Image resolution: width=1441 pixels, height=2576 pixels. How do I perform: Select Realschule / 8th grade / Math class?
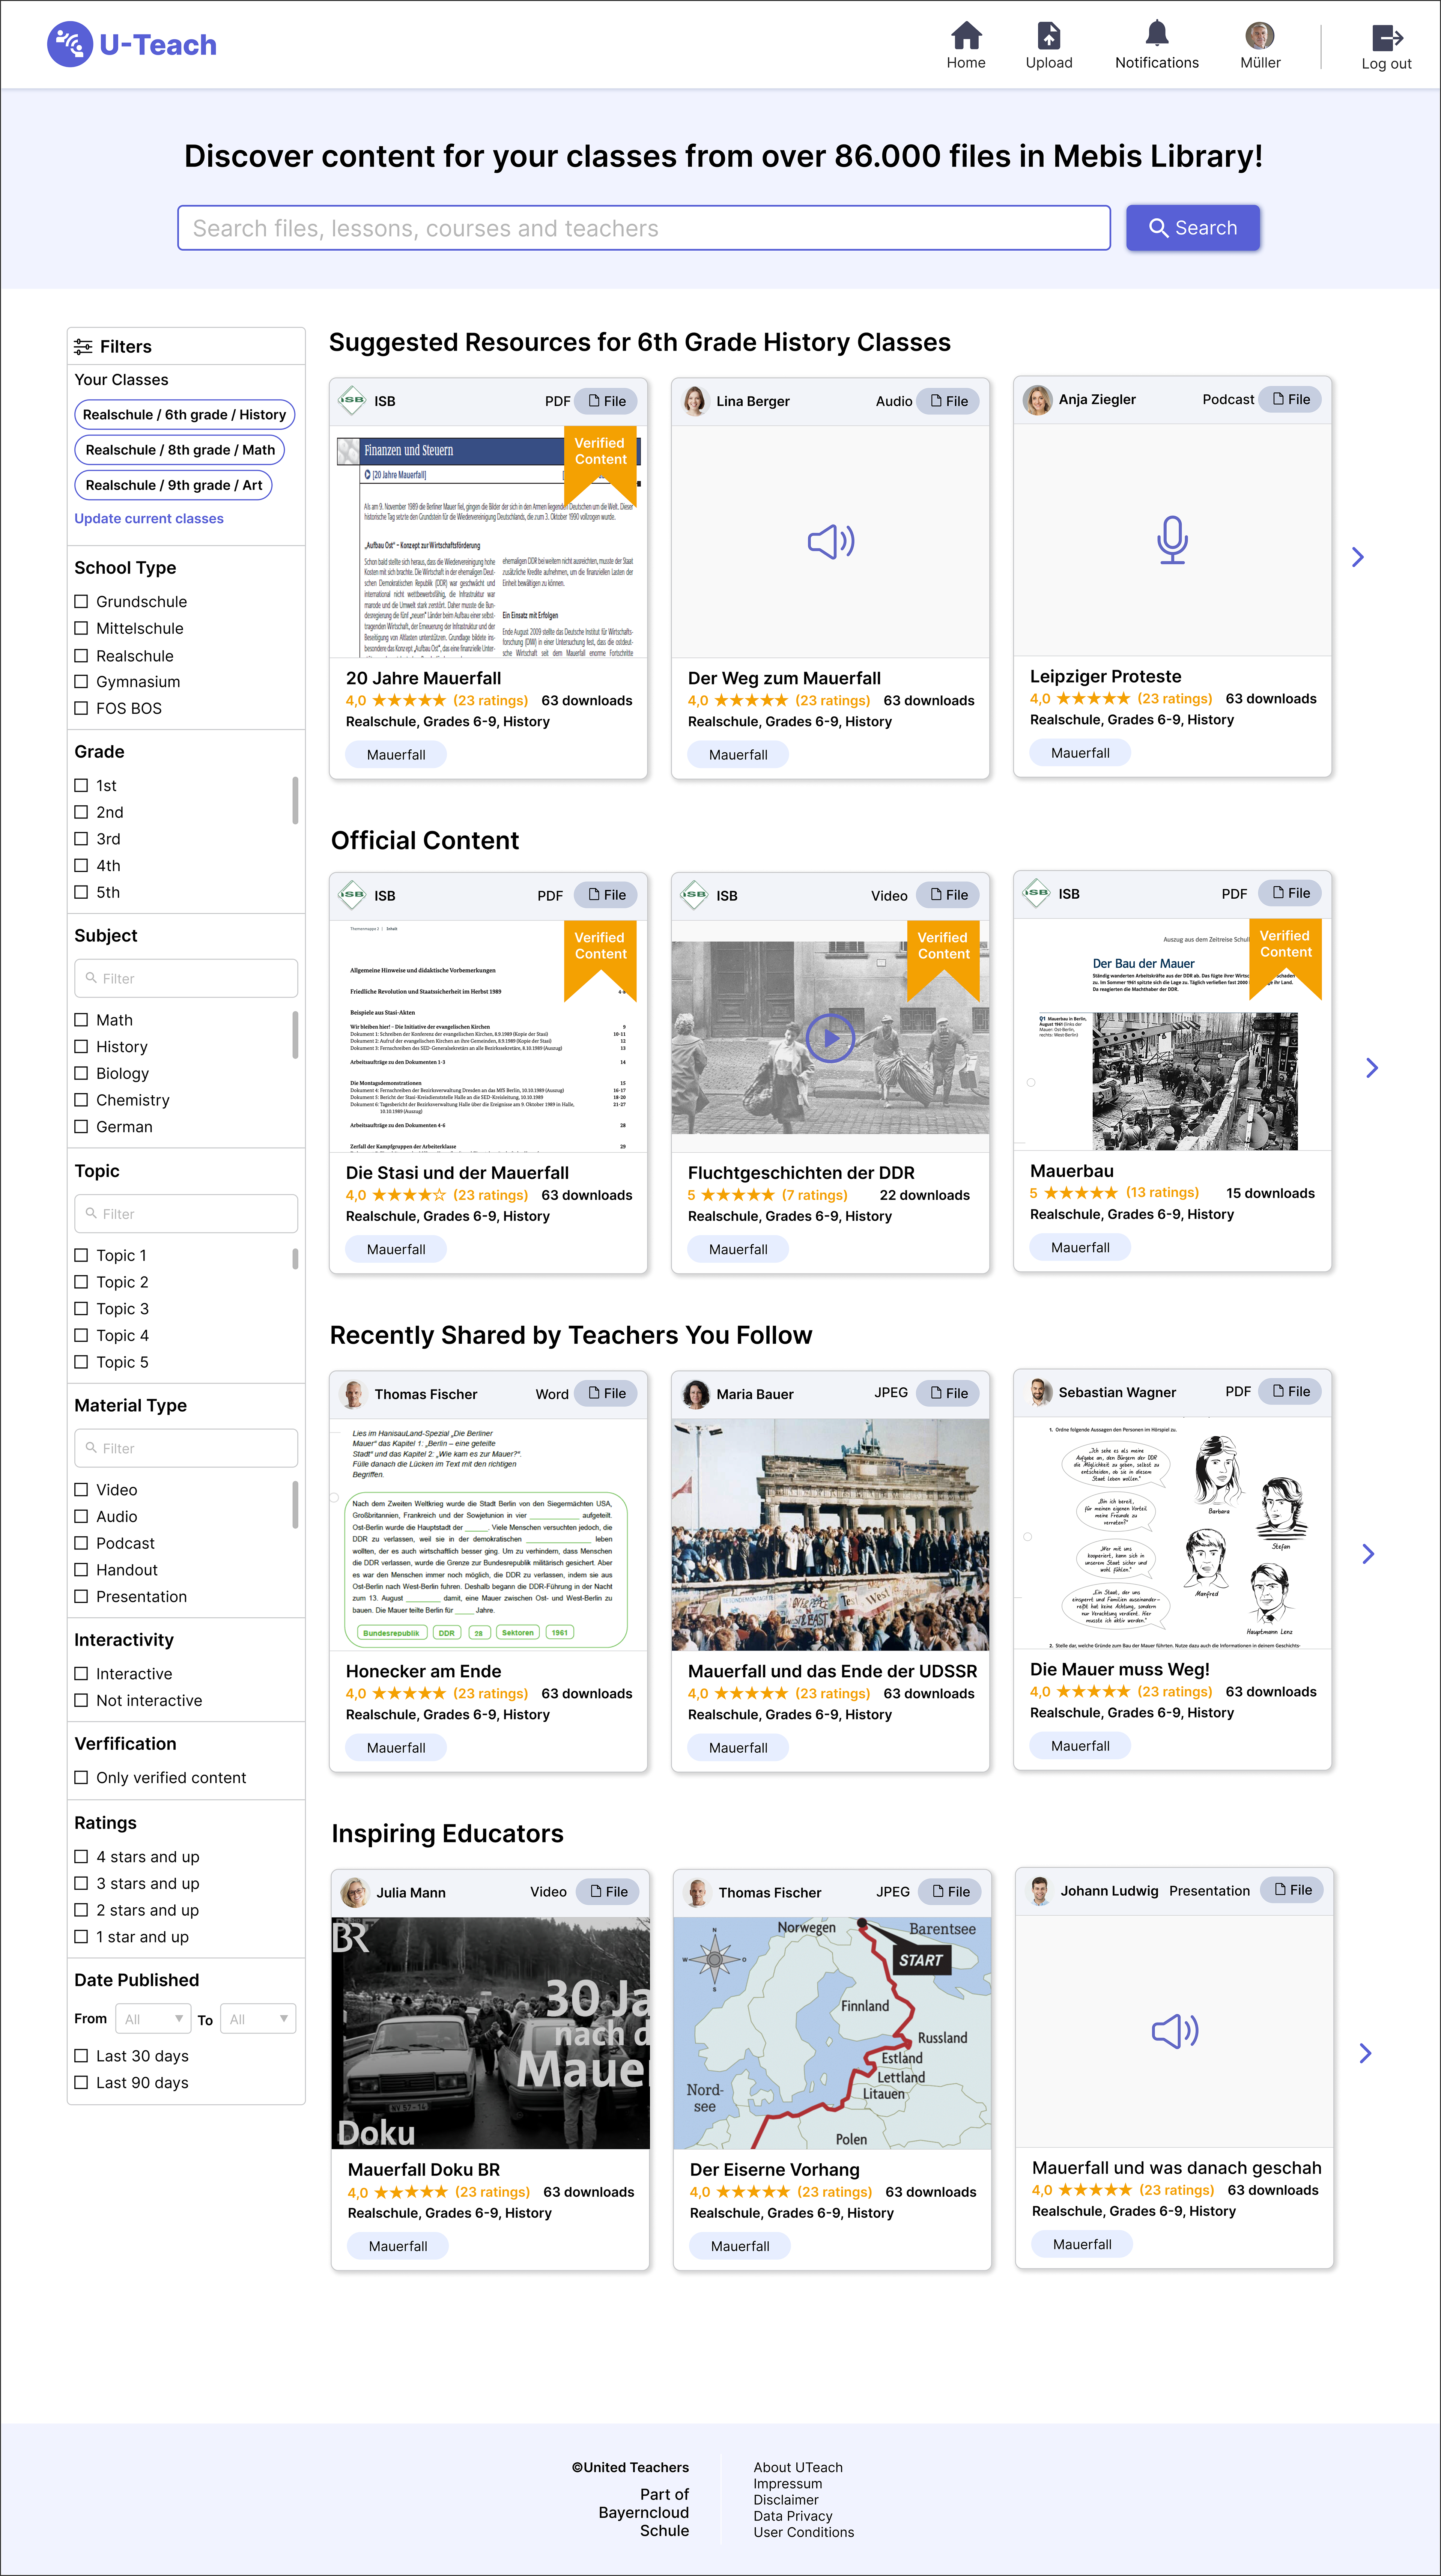tap(180, 450)
